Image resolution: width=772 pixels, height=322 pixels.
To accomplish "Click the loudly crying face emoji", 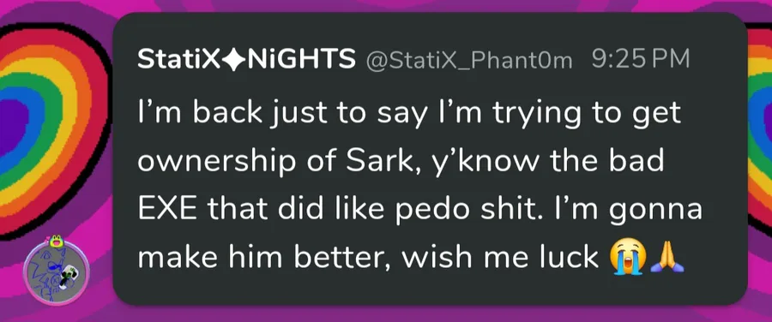I will 626,258.
